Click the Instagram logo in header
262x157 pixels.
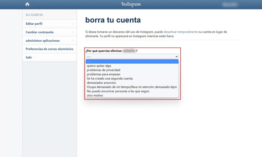click(x=131, y=4)
